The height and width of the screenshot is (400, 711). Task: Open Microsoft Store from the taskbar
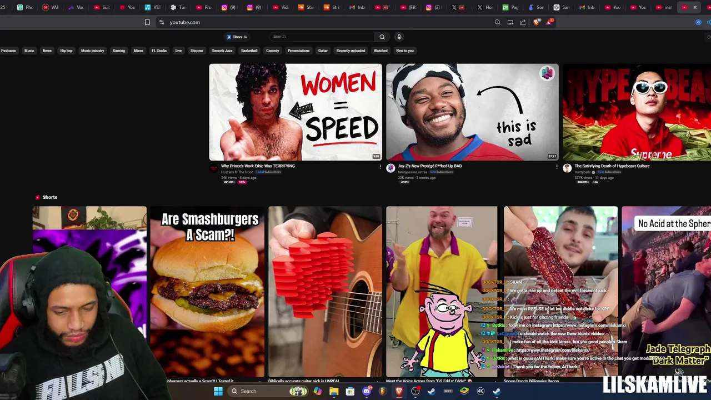pos(350,391)
